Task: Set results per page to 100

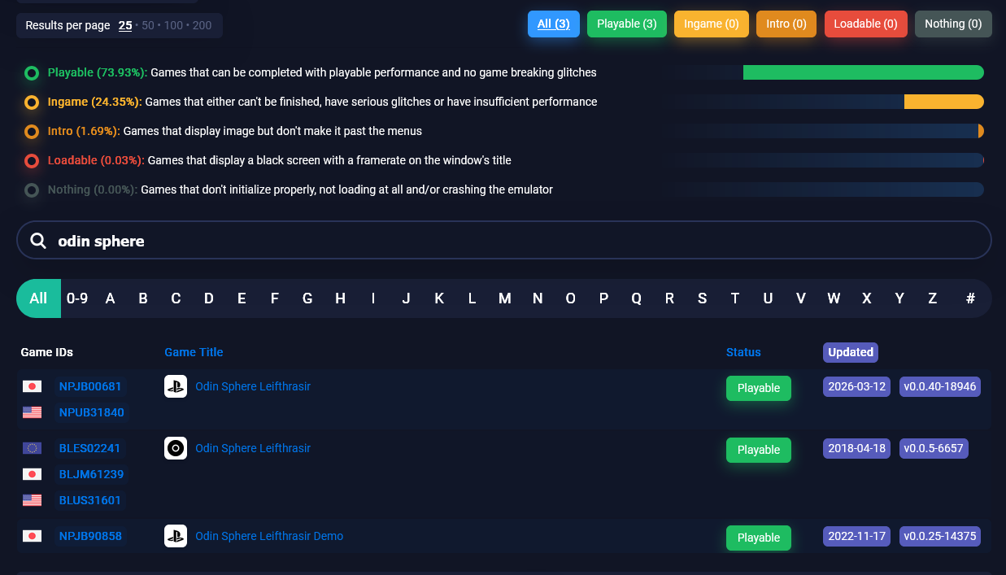Action: coord(173,25)
